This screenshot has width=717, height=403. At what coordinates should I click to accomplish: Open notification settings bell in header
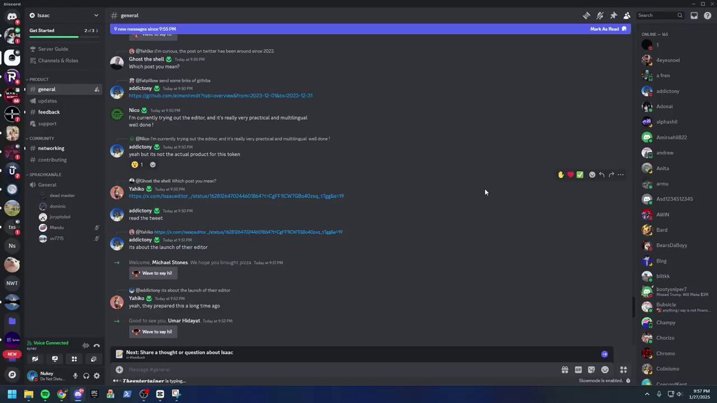[600, 16]
